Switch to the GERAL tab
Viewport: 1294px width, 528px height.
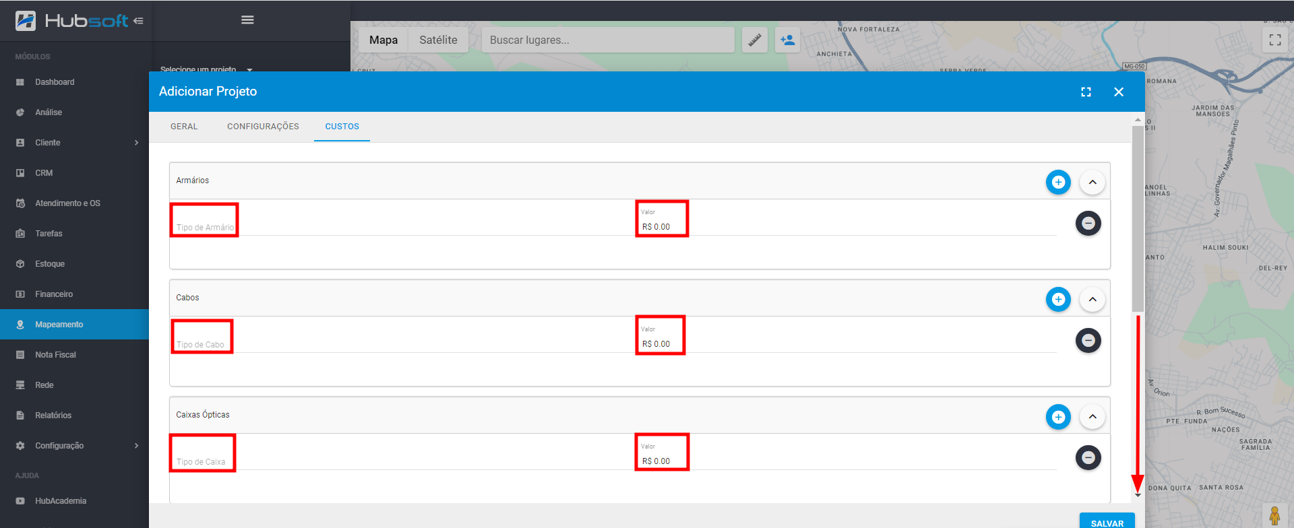[184, 127]
